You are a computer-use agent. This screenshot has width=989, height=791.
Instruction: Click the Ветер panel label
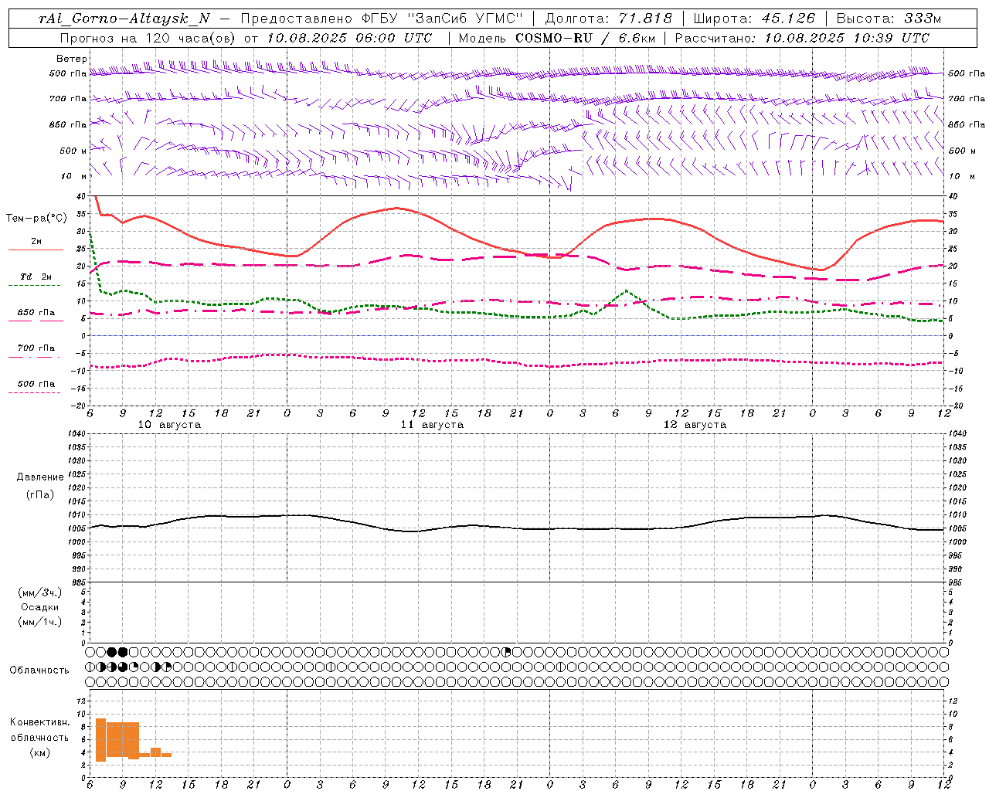[72, 59]
